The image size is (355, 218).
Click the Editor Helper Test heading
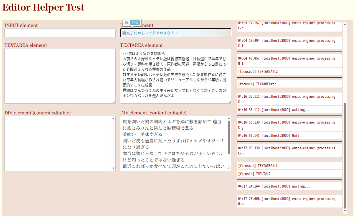(43, 7)
